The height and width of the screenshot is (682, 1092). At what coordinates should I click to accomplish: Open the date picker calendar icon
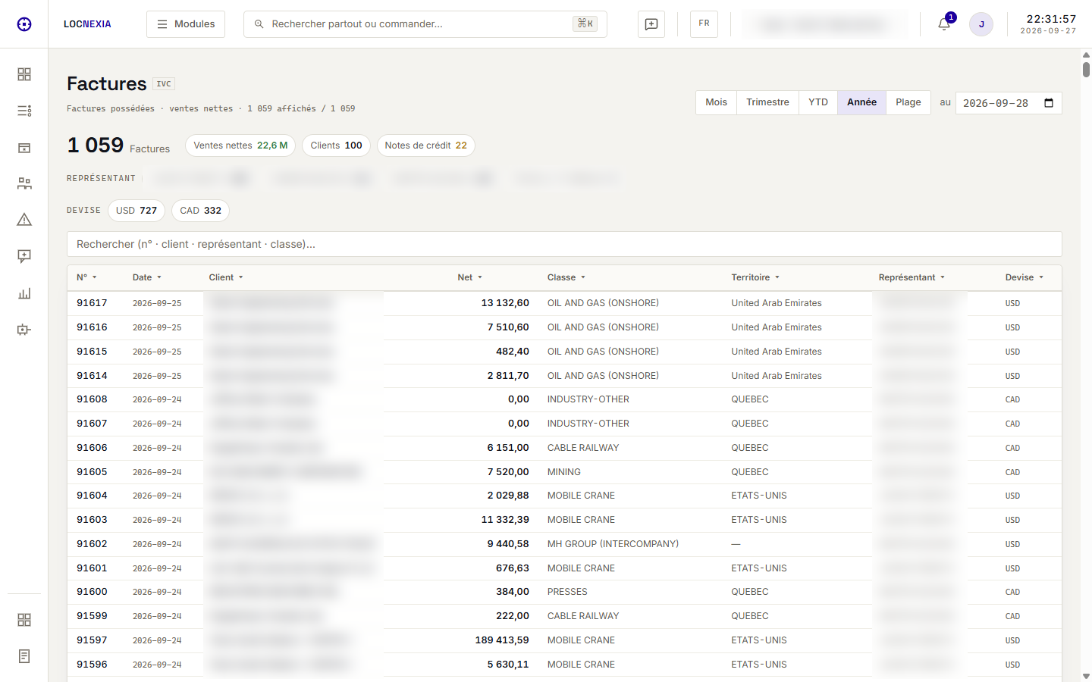tap(1049, 103)
